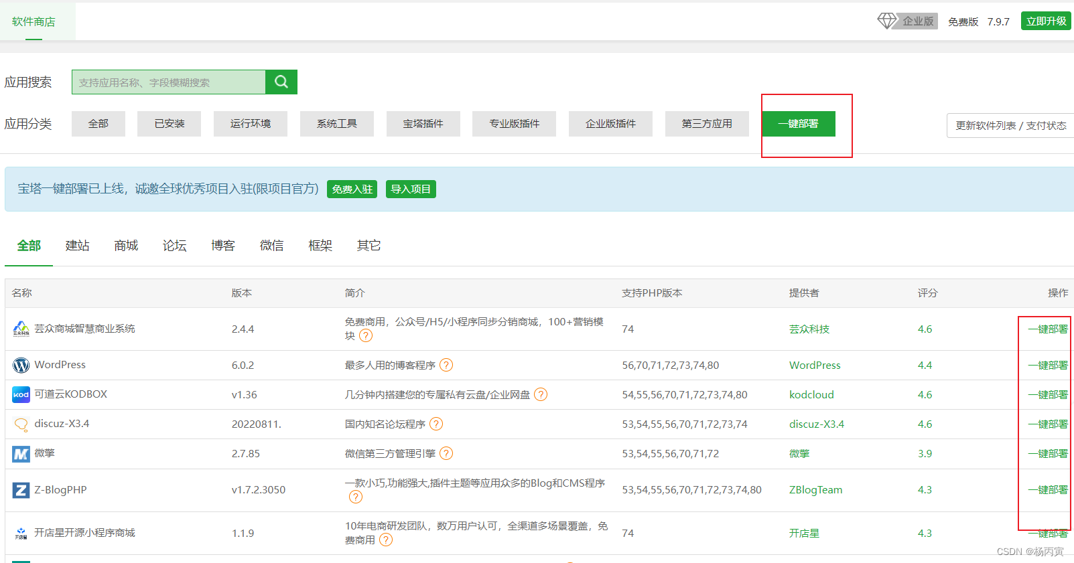Viewport: 1074px width, 563px height.
Task: Click the 导入项目 button
Action: point(411,189)
